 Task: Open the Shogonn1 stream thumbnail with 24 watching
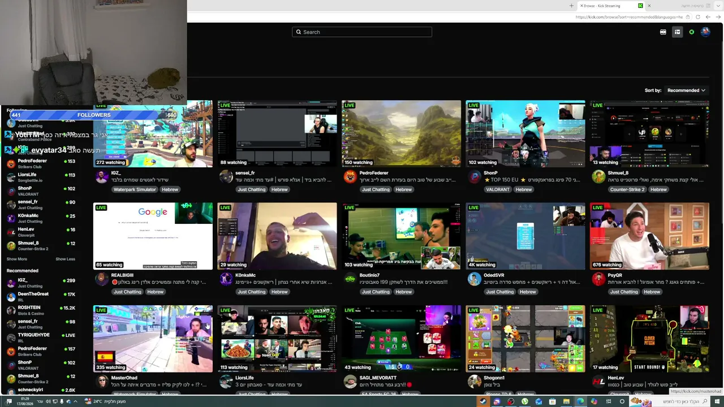(x=525, y=339)
